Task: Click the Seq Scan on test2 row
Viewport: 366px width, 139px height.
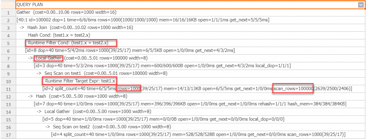Action: (x=190, y=127)
